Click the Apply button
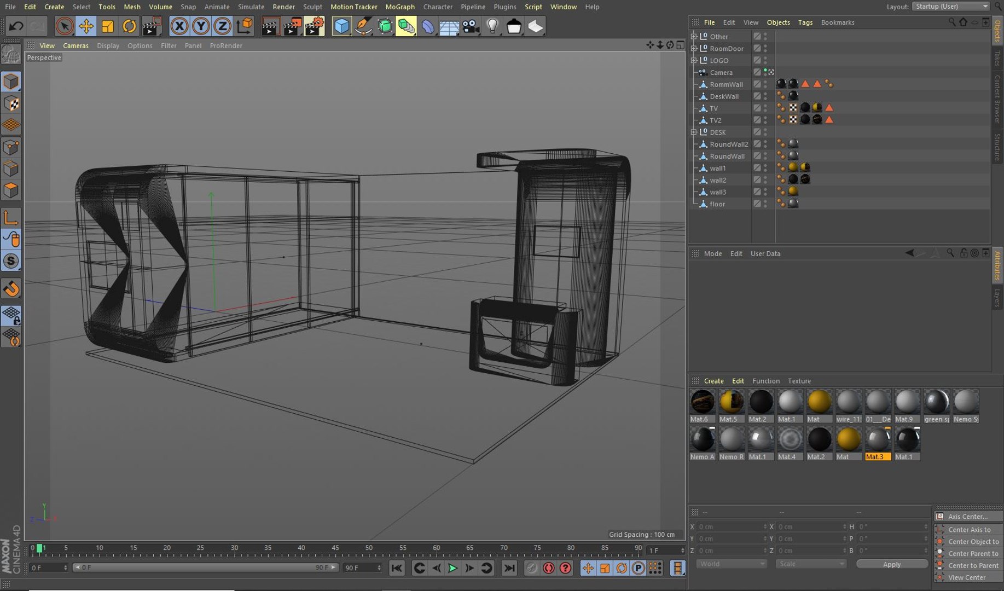1004x591 pixels. tap(891, 564)
